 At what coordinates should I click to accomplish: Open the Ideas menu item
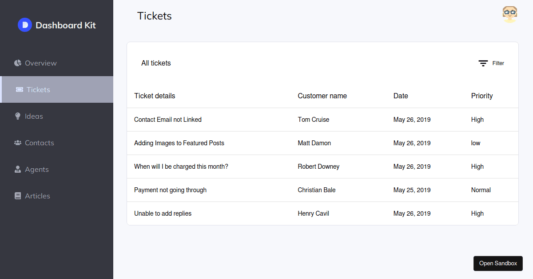pos(34,116)
